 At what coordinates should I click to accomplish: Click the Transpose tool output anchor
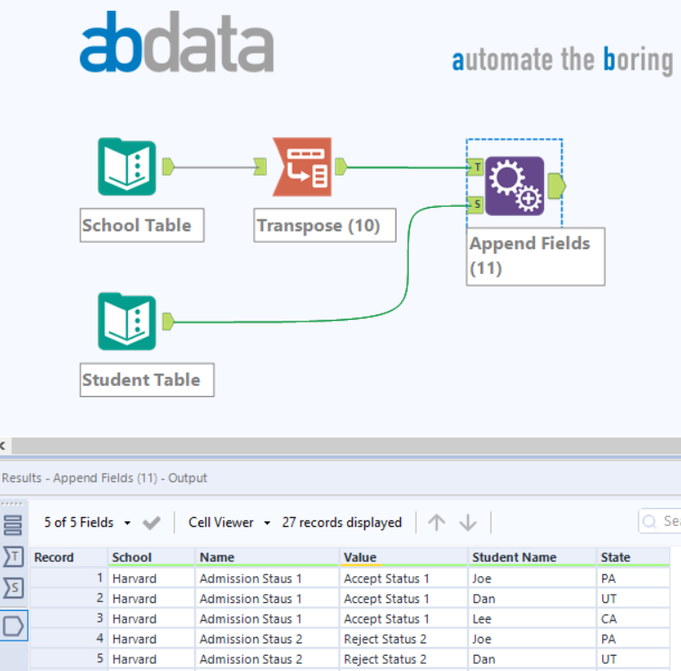point(341,167)
